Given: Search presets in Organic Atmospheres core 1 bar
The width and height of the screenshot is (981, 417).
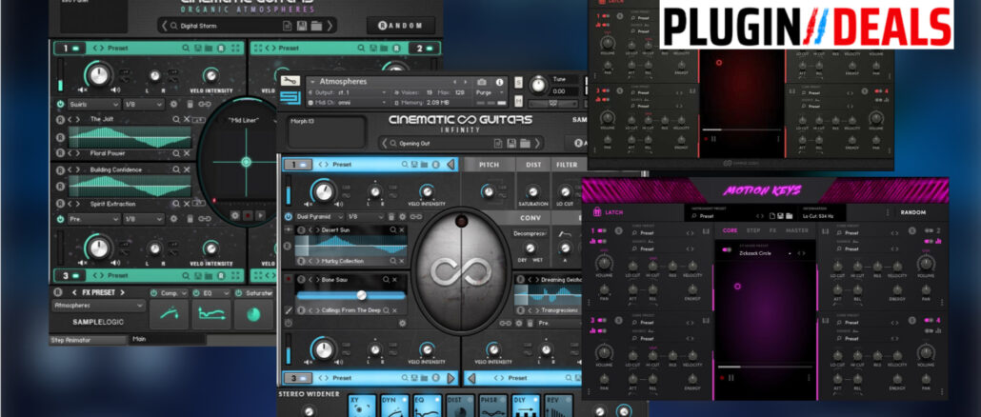Looking at the screenshot, I should pos(186,49).
